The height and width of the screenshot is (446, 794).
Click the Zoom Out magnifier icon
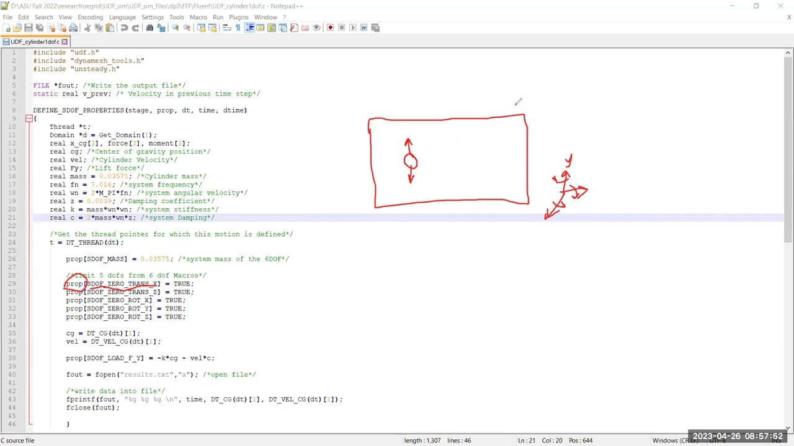coord(187,28)
